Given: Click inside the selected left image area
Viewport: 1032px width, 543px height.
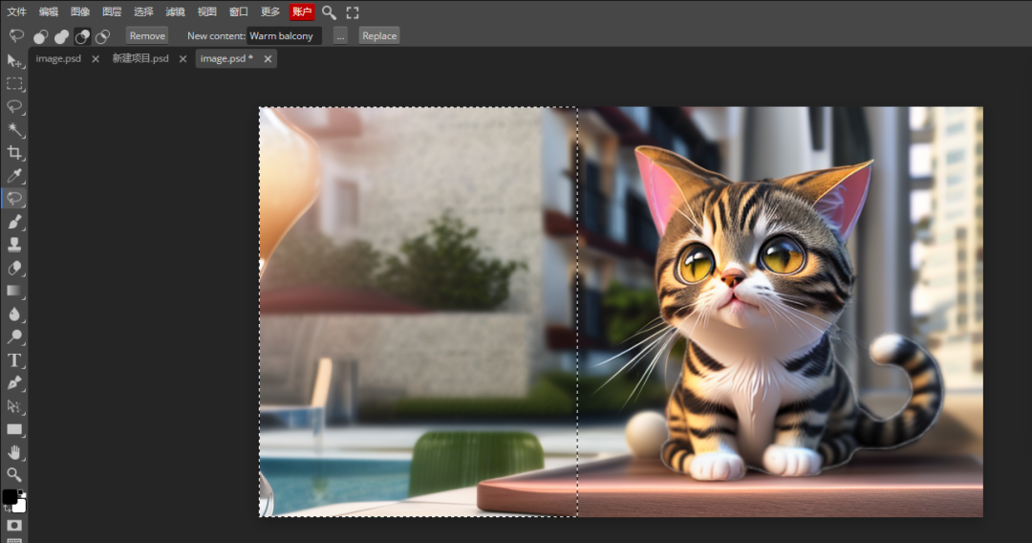Looking at the screenshot, I should [x=419, y=312].
